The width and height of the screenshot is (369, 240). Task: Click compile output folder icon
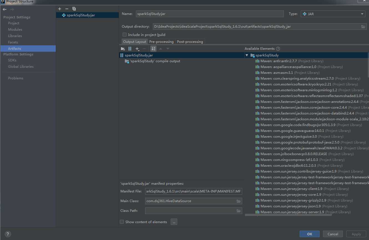coord(127,61)
